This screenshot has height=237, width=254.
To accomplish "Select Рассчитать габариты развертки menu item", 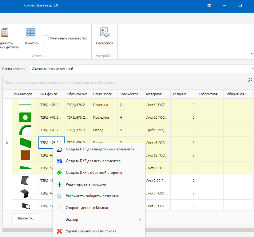I will [x=92, y=196].
